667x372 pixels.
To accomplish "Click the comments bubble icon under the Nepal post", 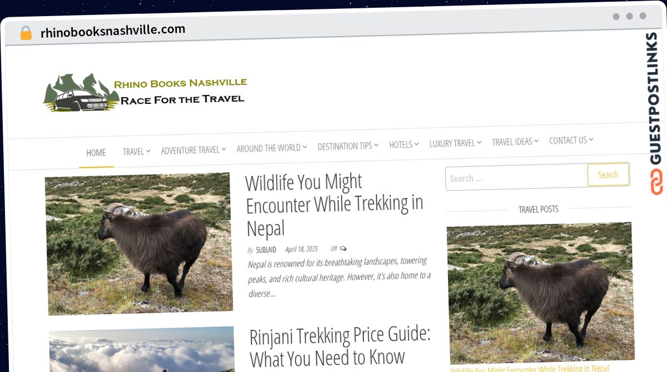I will (x=343, y=248).
